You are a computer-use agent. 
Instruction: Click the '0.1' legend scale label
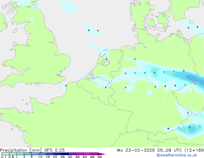pyautogui.click(x=4, y=157)
